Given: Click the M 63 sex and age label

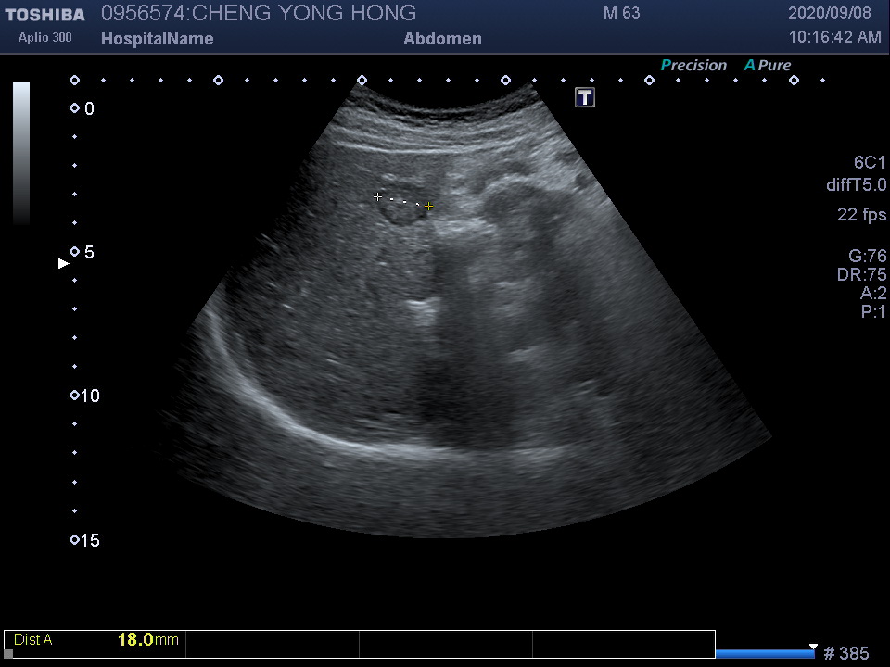Looking at the screenshot, I should [621, 13].
